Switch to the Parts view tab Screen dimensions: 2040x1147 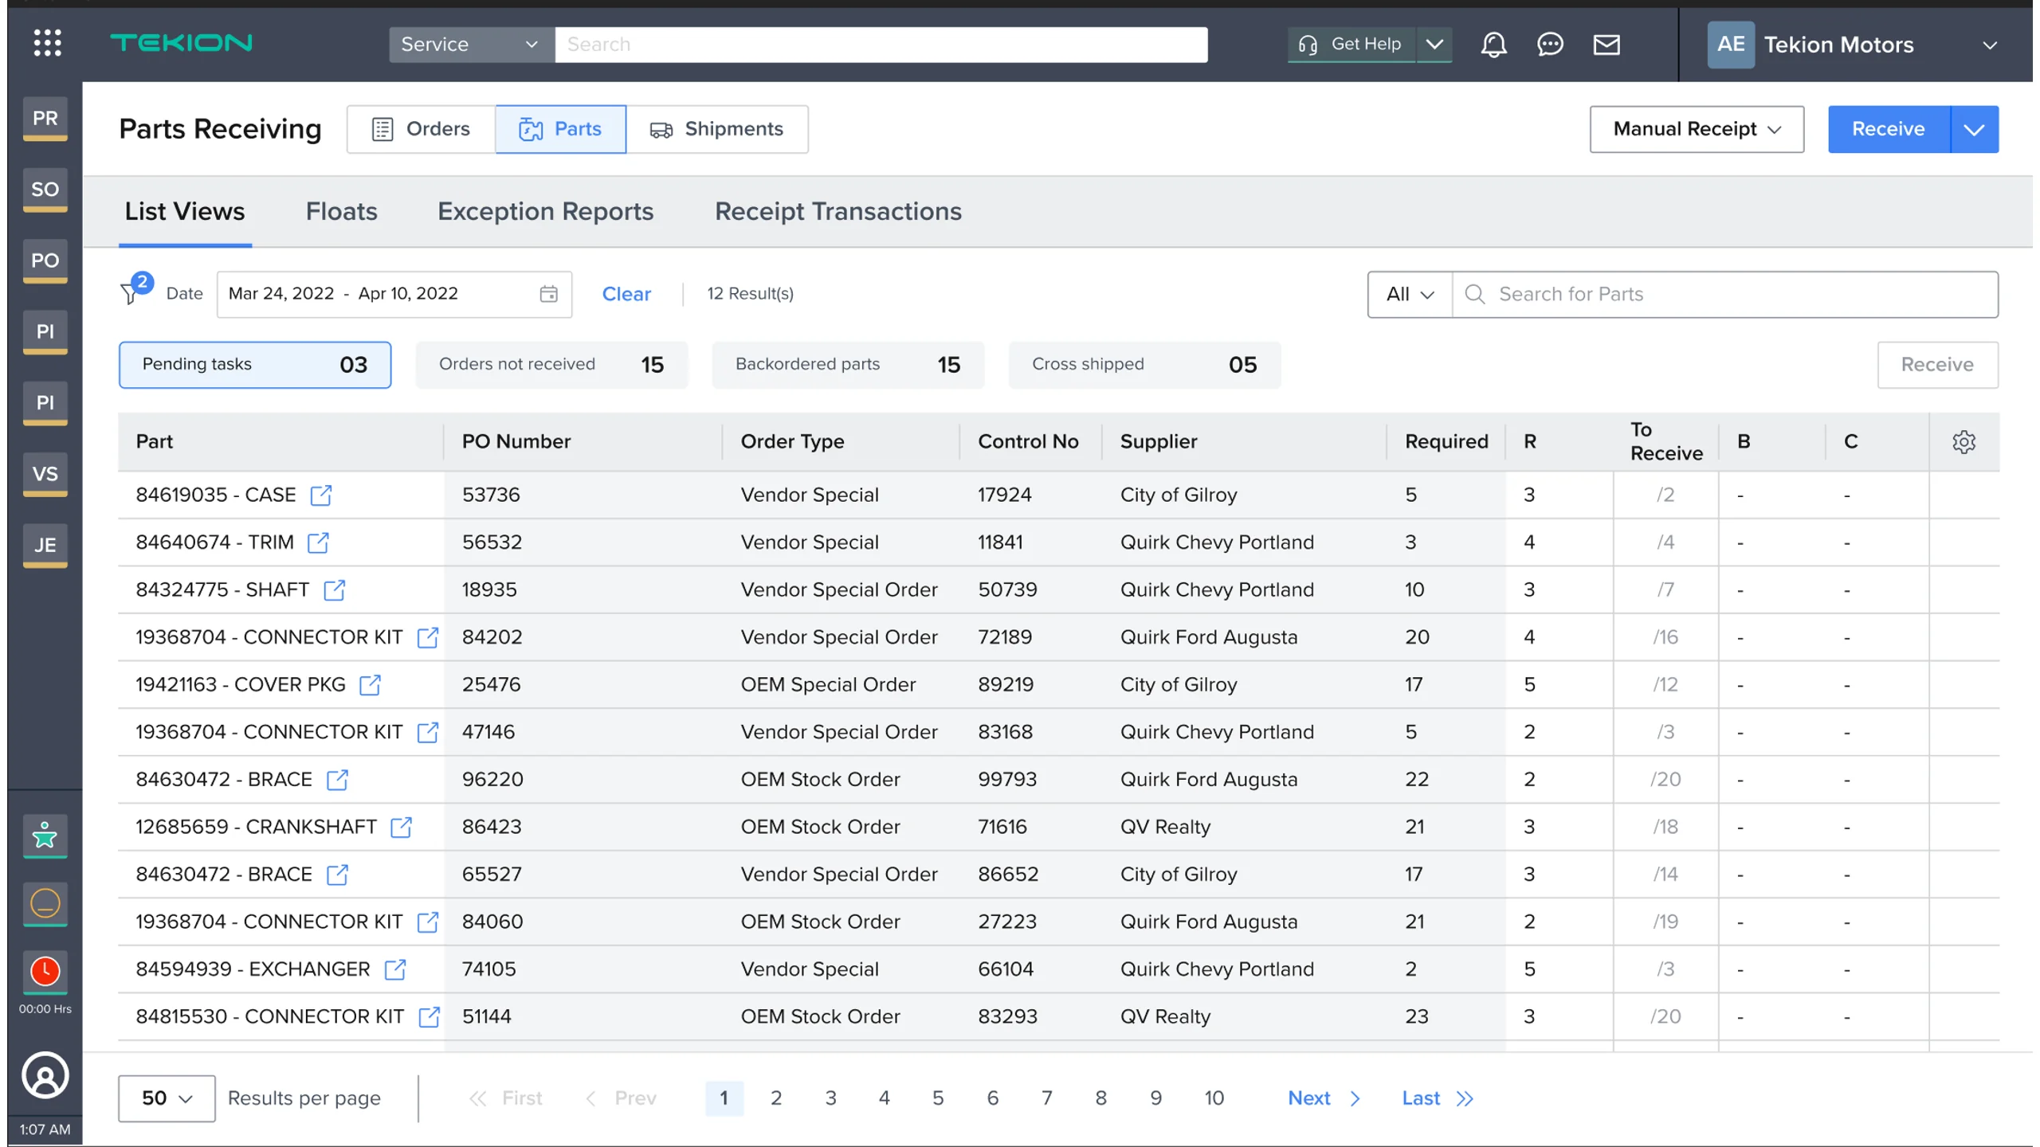pos(561,129)
